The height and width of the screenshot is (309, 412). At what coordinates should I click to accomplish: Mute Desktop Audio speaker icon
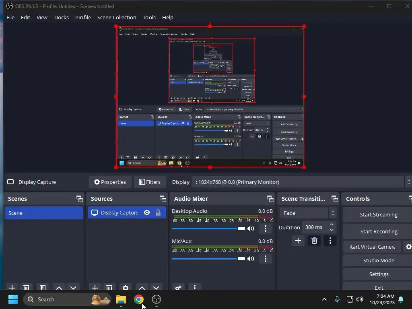click(251, 229)
